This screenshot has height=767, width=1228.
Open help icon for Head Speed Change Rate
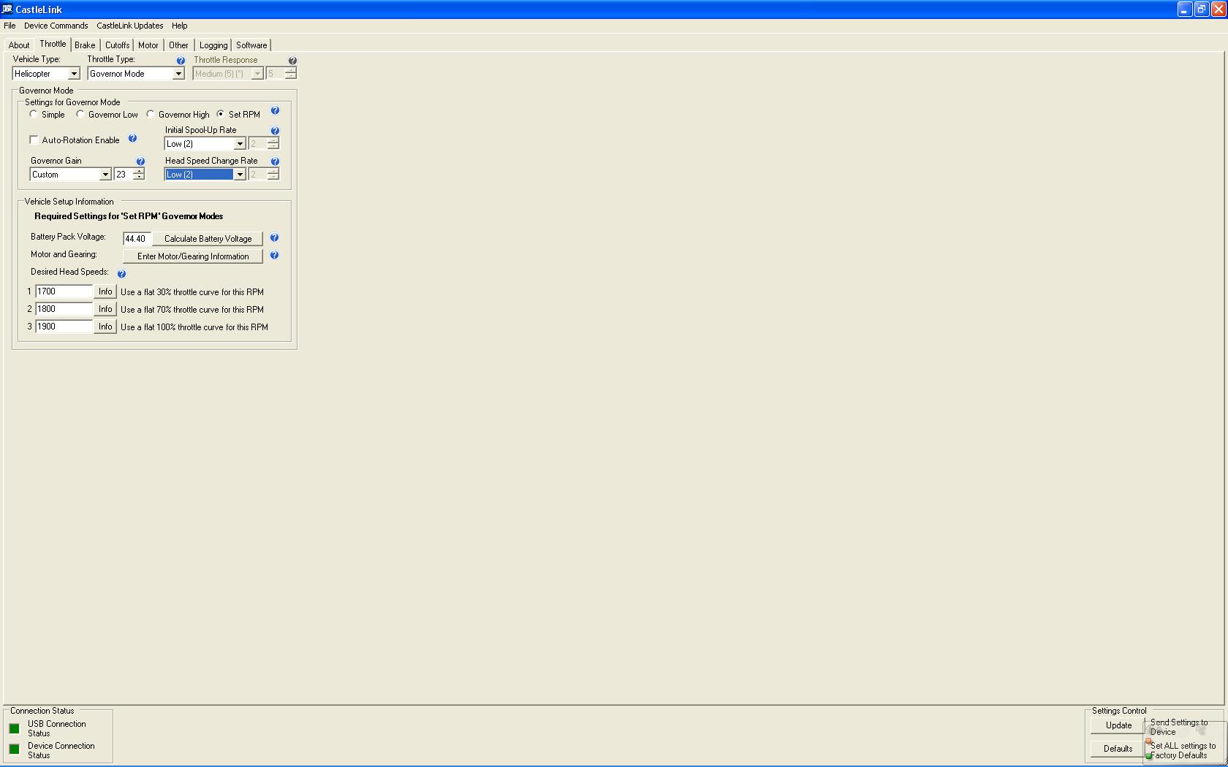[275, 161]
